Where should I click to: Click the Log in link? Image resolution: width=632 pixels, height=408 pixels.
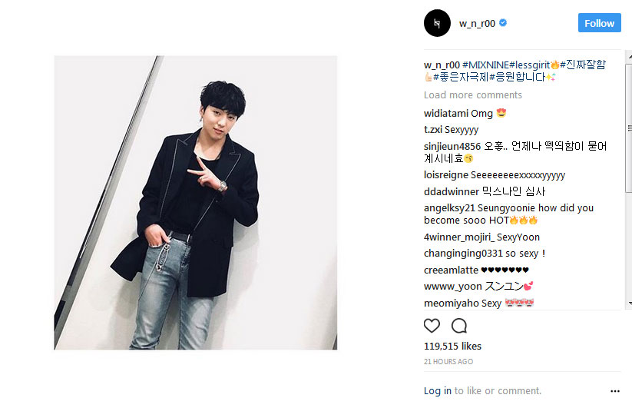(x=437, y=390)
